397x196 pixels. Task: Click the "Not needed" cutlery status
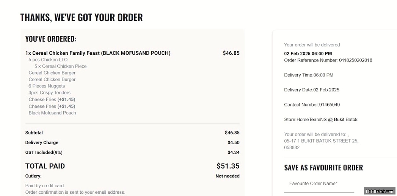[228, 176]
